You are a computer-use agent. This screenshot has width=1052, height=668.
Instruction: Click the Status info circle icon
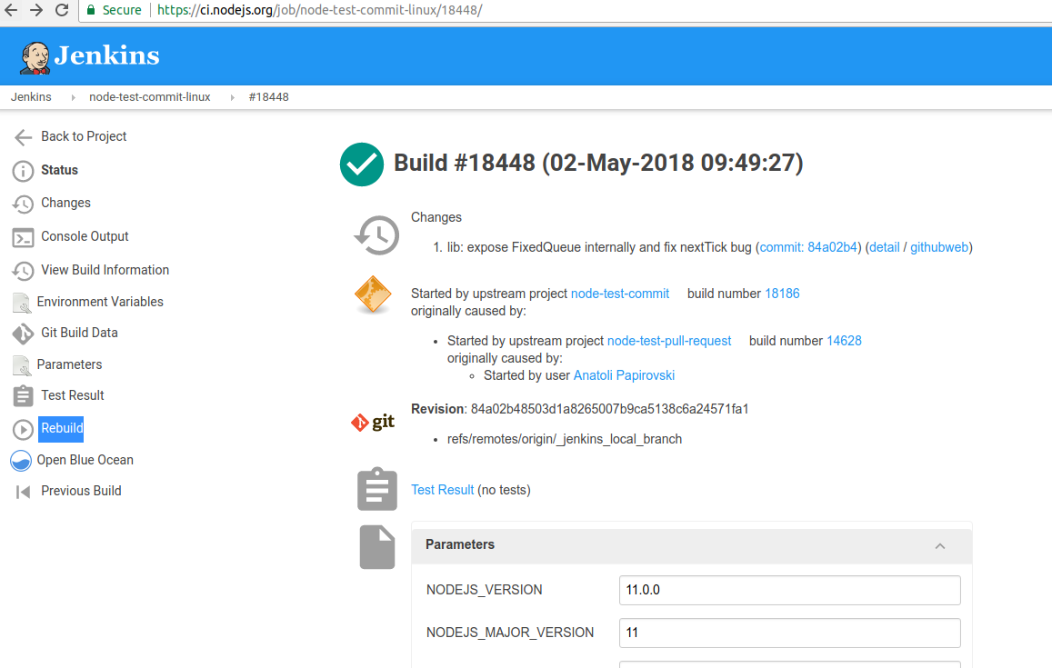pyautogui.click(x=23, y=171)
